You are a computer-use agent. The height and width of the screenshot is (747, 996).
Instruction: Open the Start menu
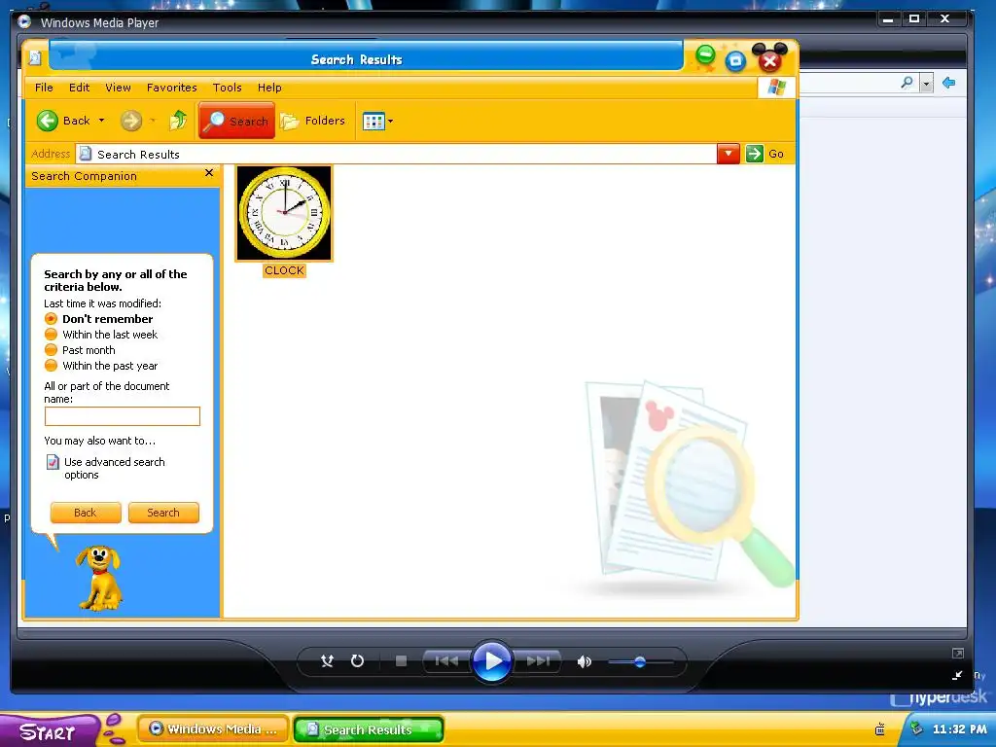pyautogui.click(x=50, y=731)
